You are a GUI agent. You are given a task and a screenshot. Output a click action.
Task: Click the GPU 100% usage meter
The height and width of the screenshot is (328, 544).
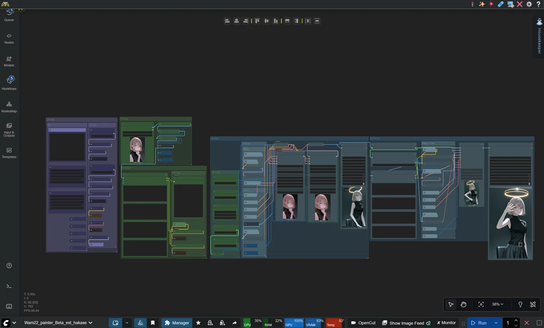(294, 323)
